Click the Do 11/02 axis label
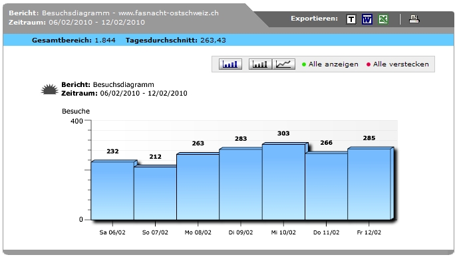 tap(326, 232)
